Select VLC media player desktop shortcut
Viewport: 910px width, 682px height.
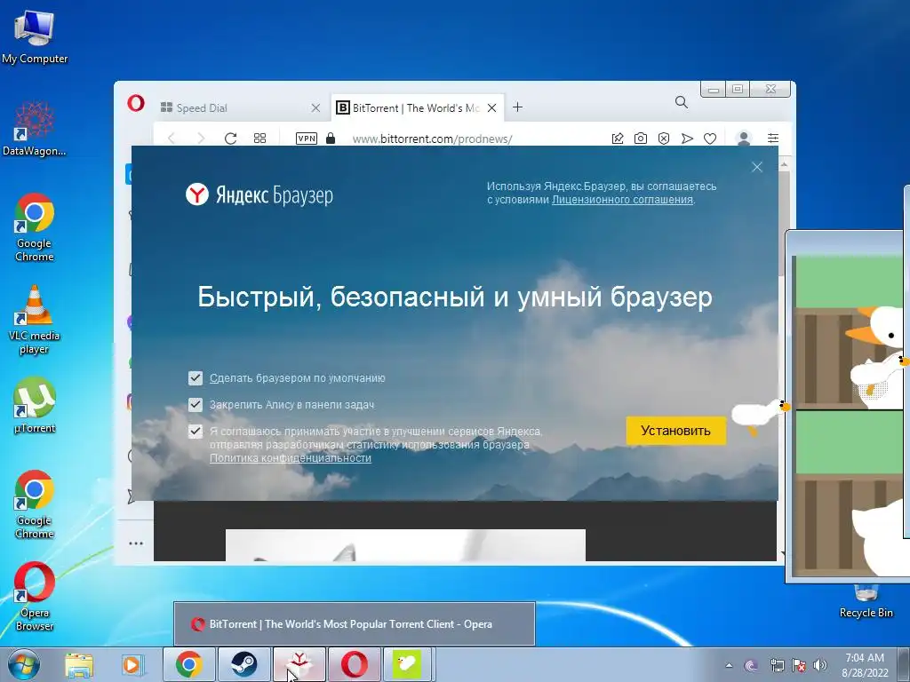(35, 320)
